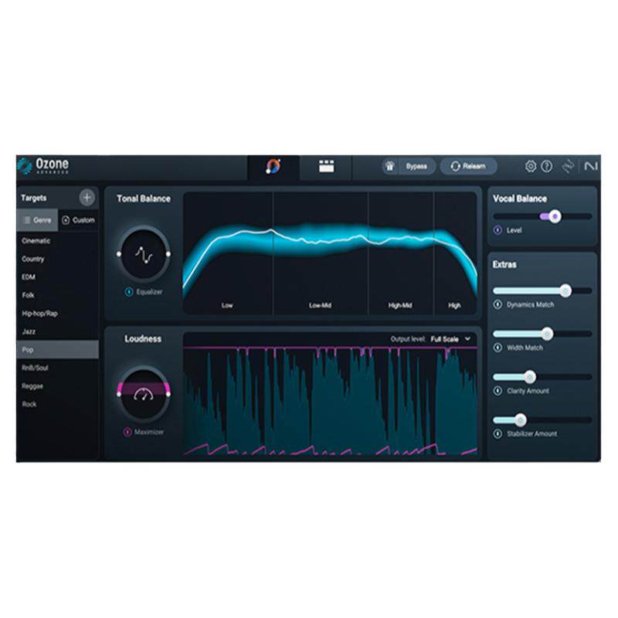Select the Custom targets tab
The height and width of the screenshot is (618, 618).
tap(79, 220)
